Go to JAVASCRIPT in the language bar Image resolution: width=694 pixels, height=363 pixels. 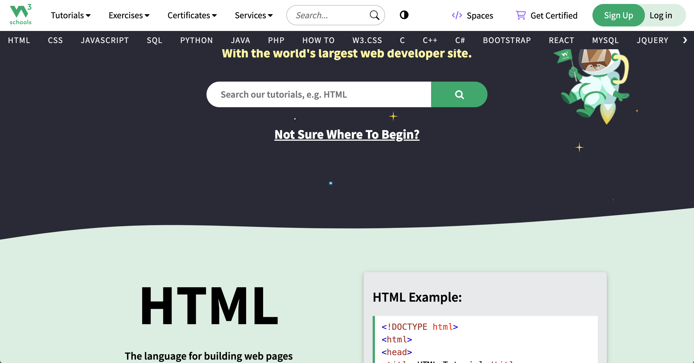click(105, 40)
